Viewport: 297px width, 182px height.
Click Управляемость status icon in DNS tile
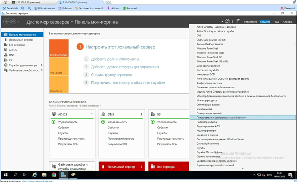click(x=103, y=122)
